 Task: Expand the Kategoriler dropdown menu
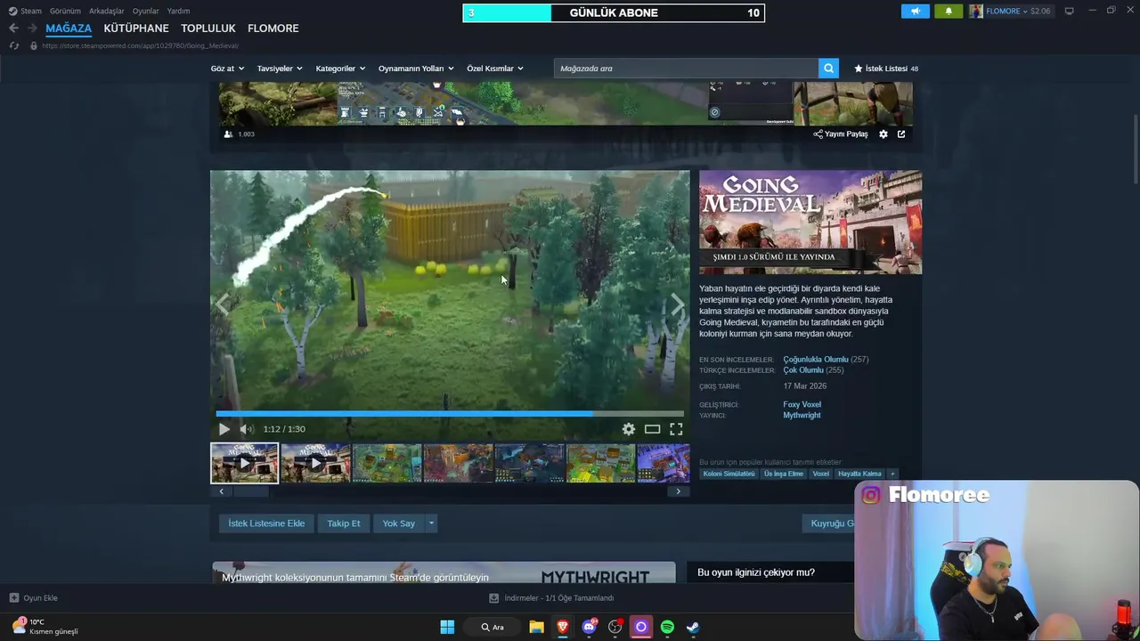(341, 69)
